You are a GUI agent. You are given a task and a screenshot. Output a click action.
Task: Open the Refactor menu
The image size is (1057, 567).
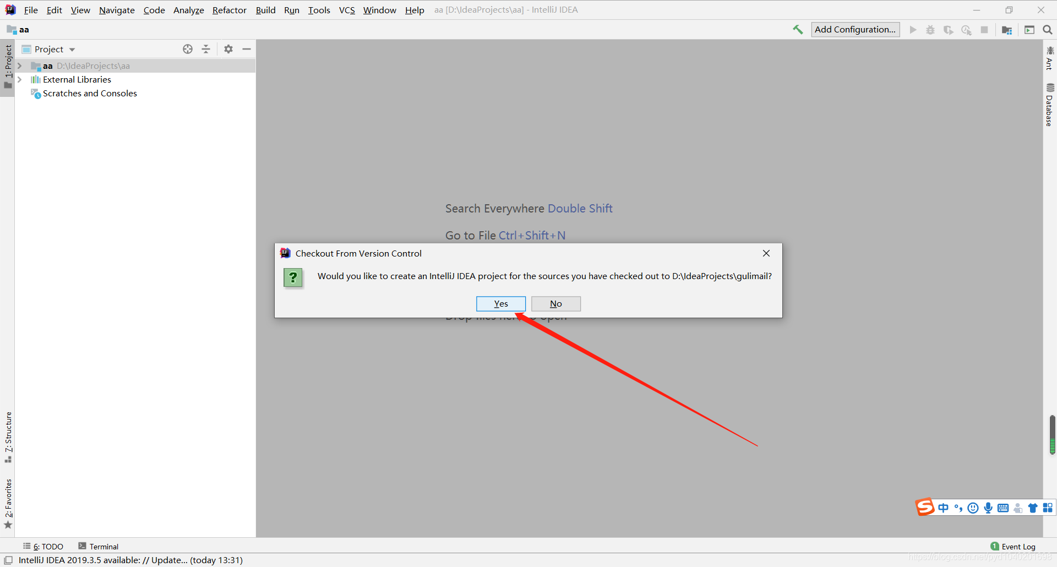230,10
